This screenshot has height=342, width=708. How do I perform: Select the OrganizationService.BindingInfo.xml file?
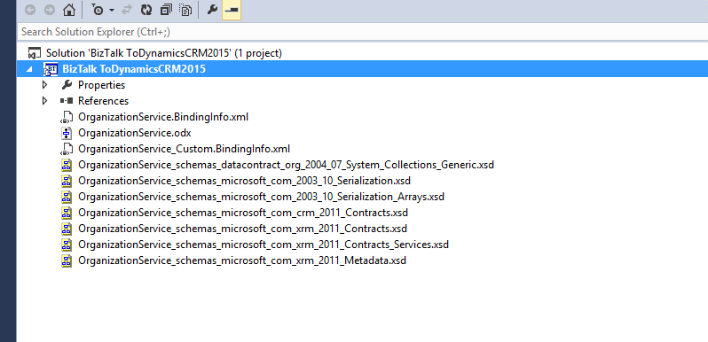[x=154, y=117]
